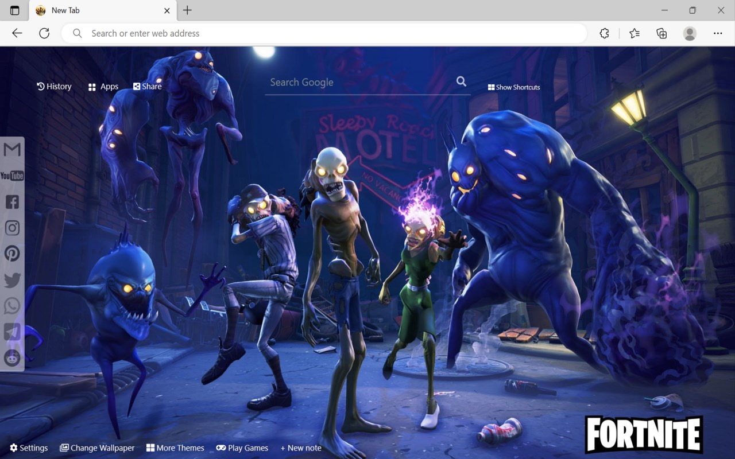Open More Themes
Image resolution: width=735 pixels, height=459 pixels.
tap(175, 448)
